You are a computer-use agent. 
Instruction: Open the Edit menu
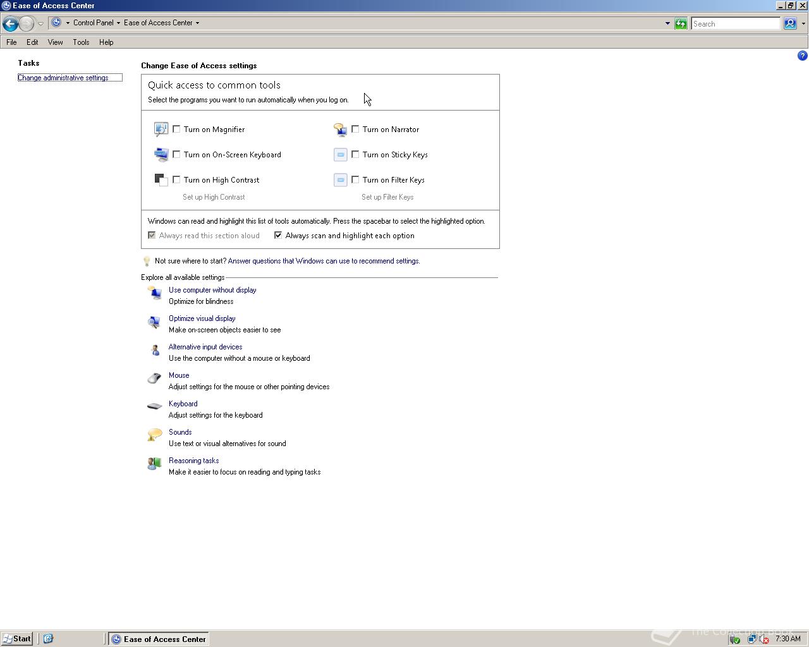(32, 42)
